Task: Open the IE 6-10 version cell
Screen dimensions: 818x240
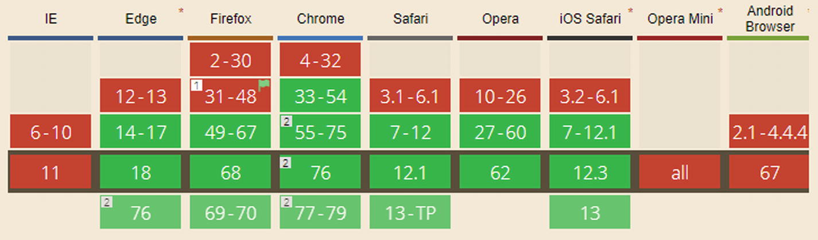Action: coord(51,132)
